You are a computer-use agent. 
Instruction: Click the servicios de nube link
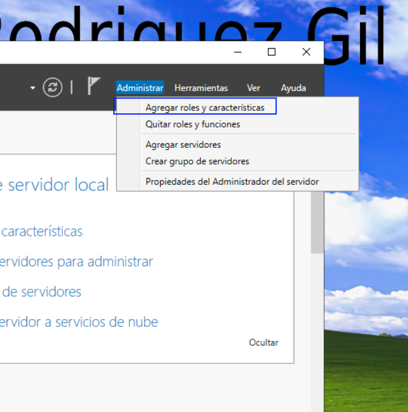pos(79,322)
